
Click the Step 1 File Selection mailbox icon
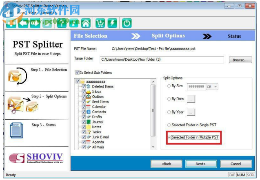(x=17, y=76)
